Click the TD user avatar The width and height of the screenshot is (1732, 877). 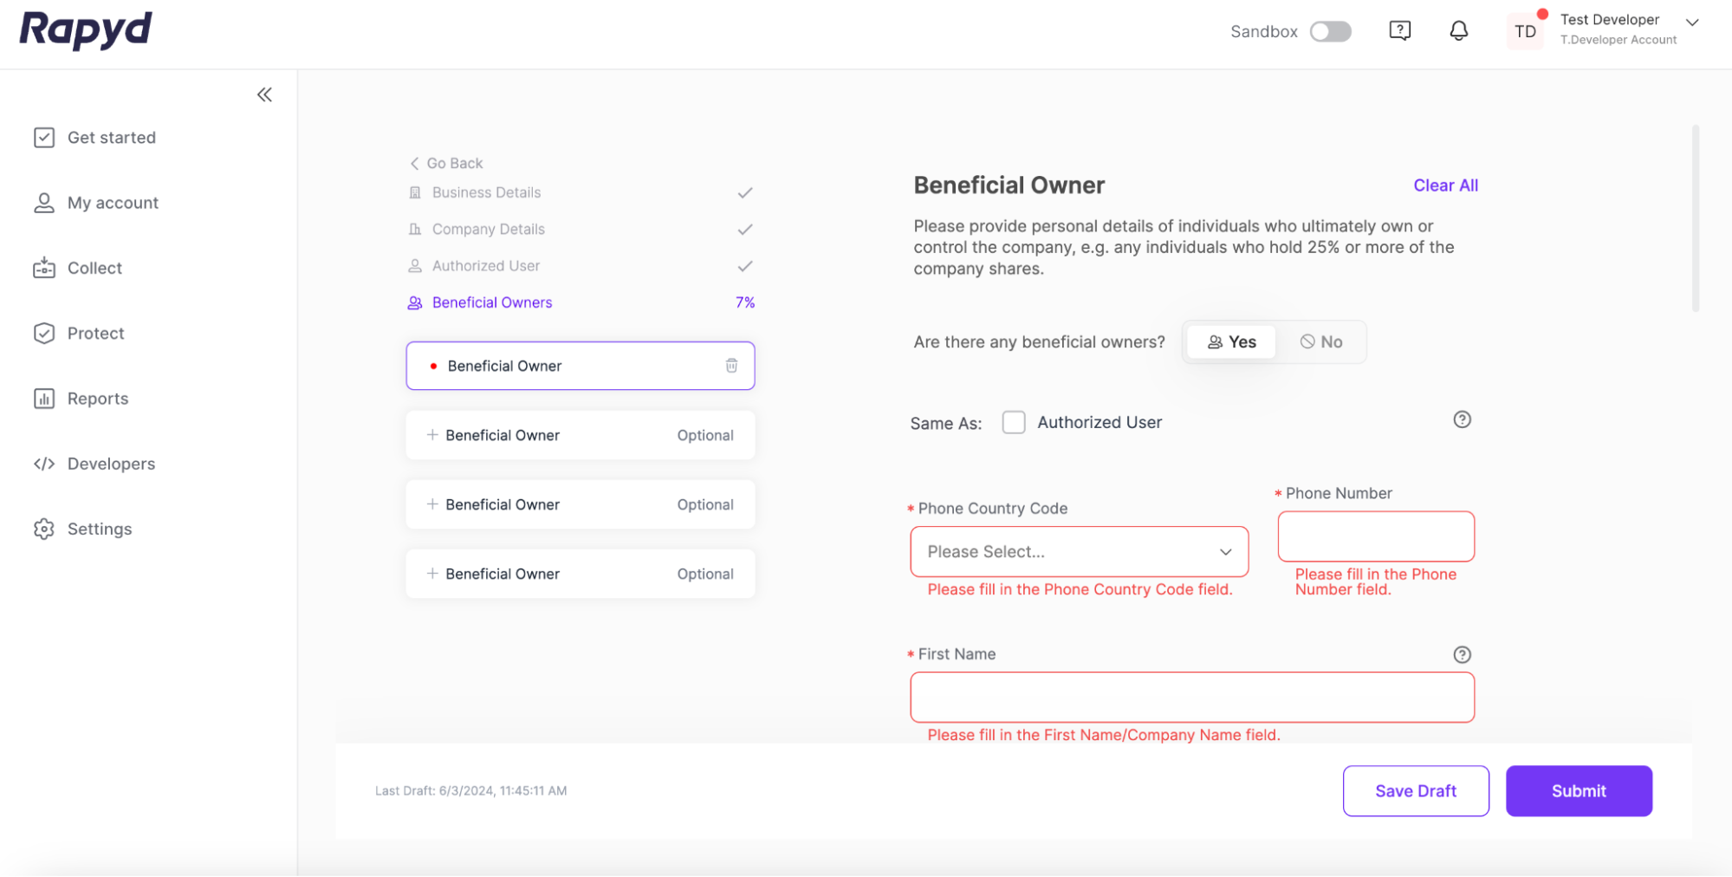(1525, 32)
